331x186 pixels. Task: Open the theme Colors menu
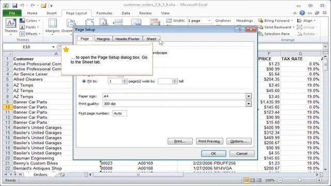click(x=30, y=21)
